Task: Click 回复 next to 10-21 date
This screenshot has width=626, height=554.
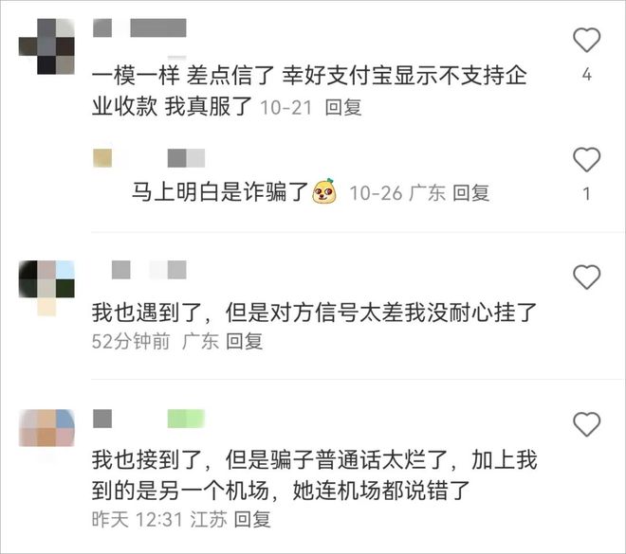Action: (x=343, y=108)
